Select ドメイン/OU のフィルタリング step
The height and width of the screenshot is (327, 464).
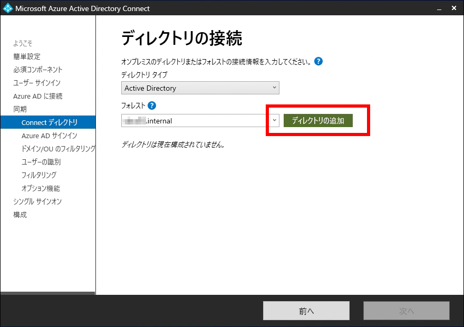[59, 149]
